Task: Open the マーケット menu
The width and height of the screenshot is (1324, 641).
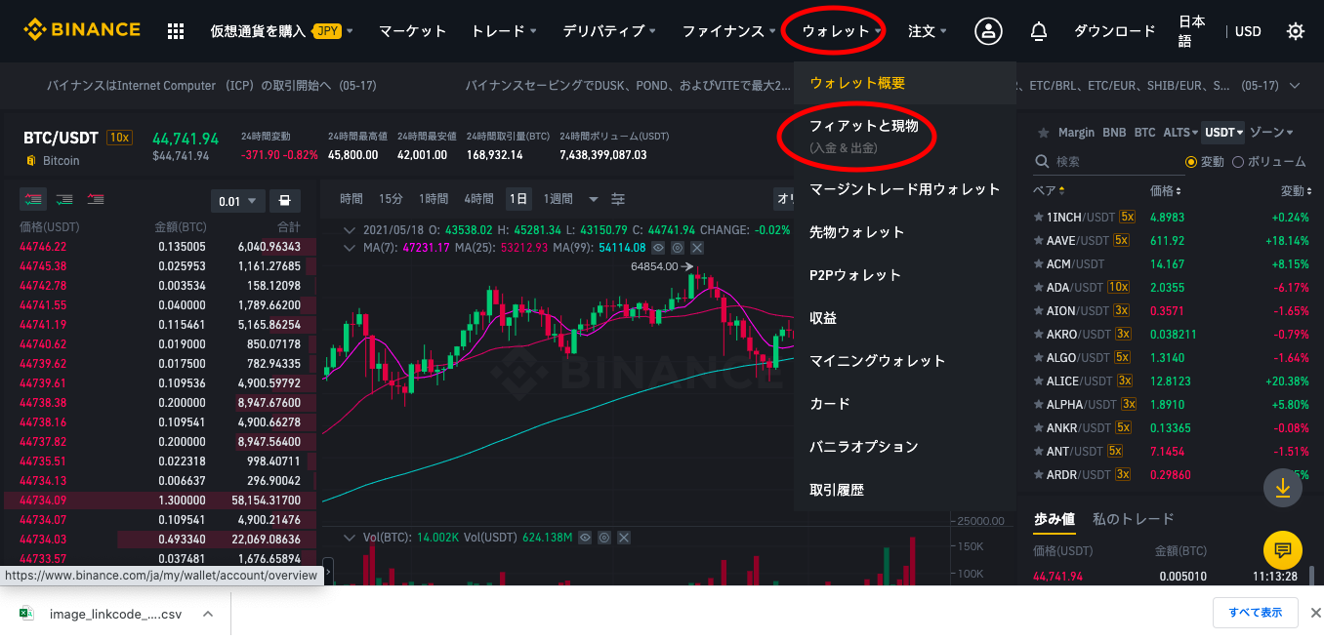Action: 412,30
